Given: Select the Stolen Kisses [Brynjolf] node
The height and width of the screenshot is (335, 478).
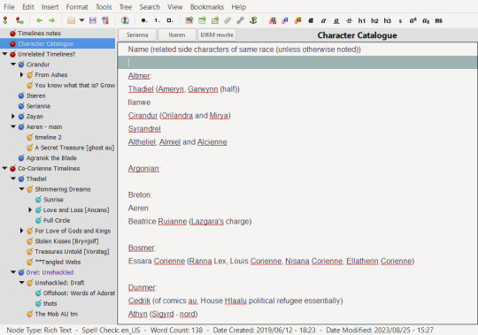Looking at the screenshot, I should coord(66,241).
